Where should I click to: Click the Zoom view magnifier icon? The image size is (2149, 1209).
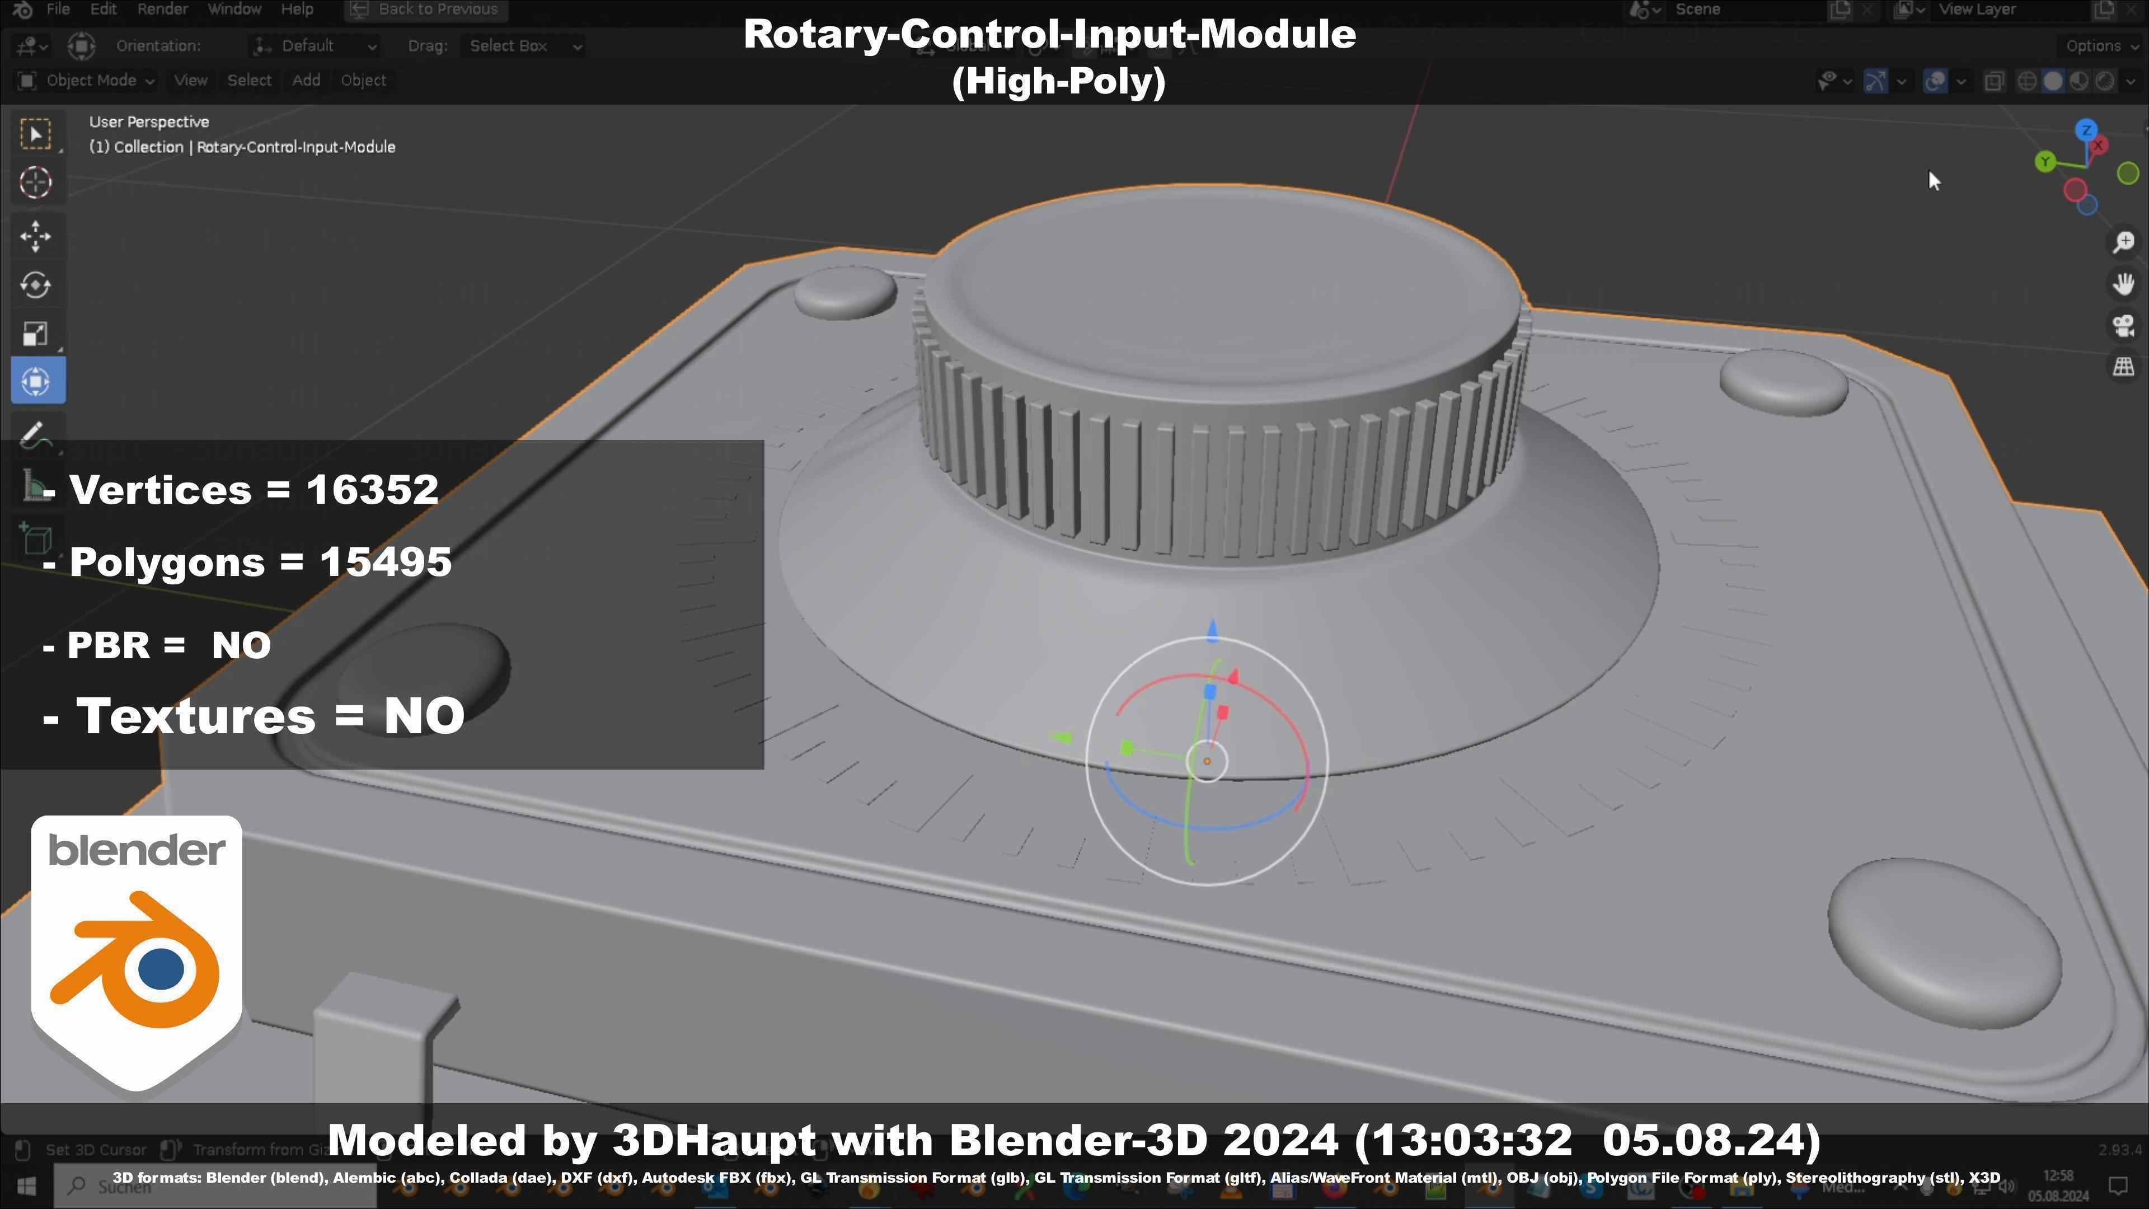2123,243
